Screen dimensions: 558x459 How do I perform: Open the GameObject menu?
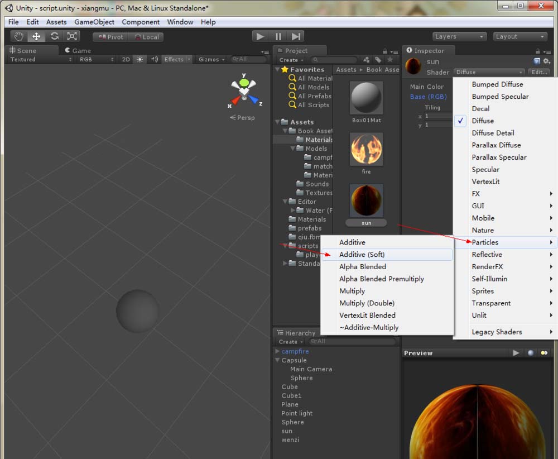94,22
